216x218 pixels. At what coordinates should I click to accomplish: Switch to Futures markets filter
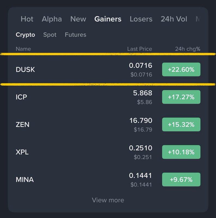click(x=75, y=35)
